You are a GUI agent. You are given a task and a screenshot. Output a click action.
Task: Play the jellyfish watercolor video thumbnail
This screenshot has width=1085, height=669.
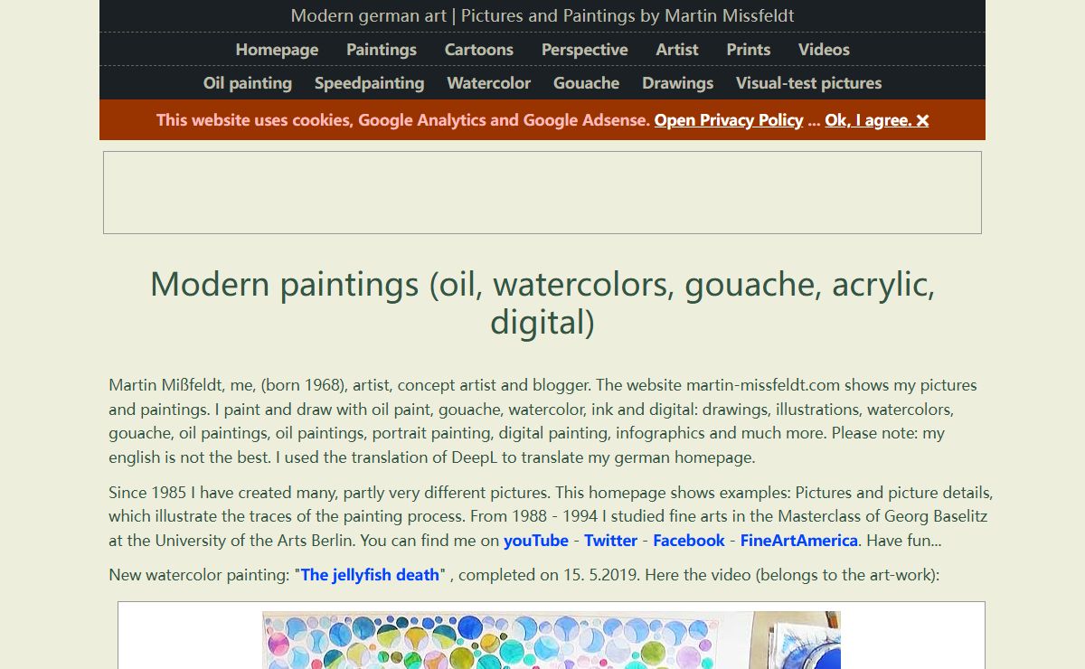552,639
